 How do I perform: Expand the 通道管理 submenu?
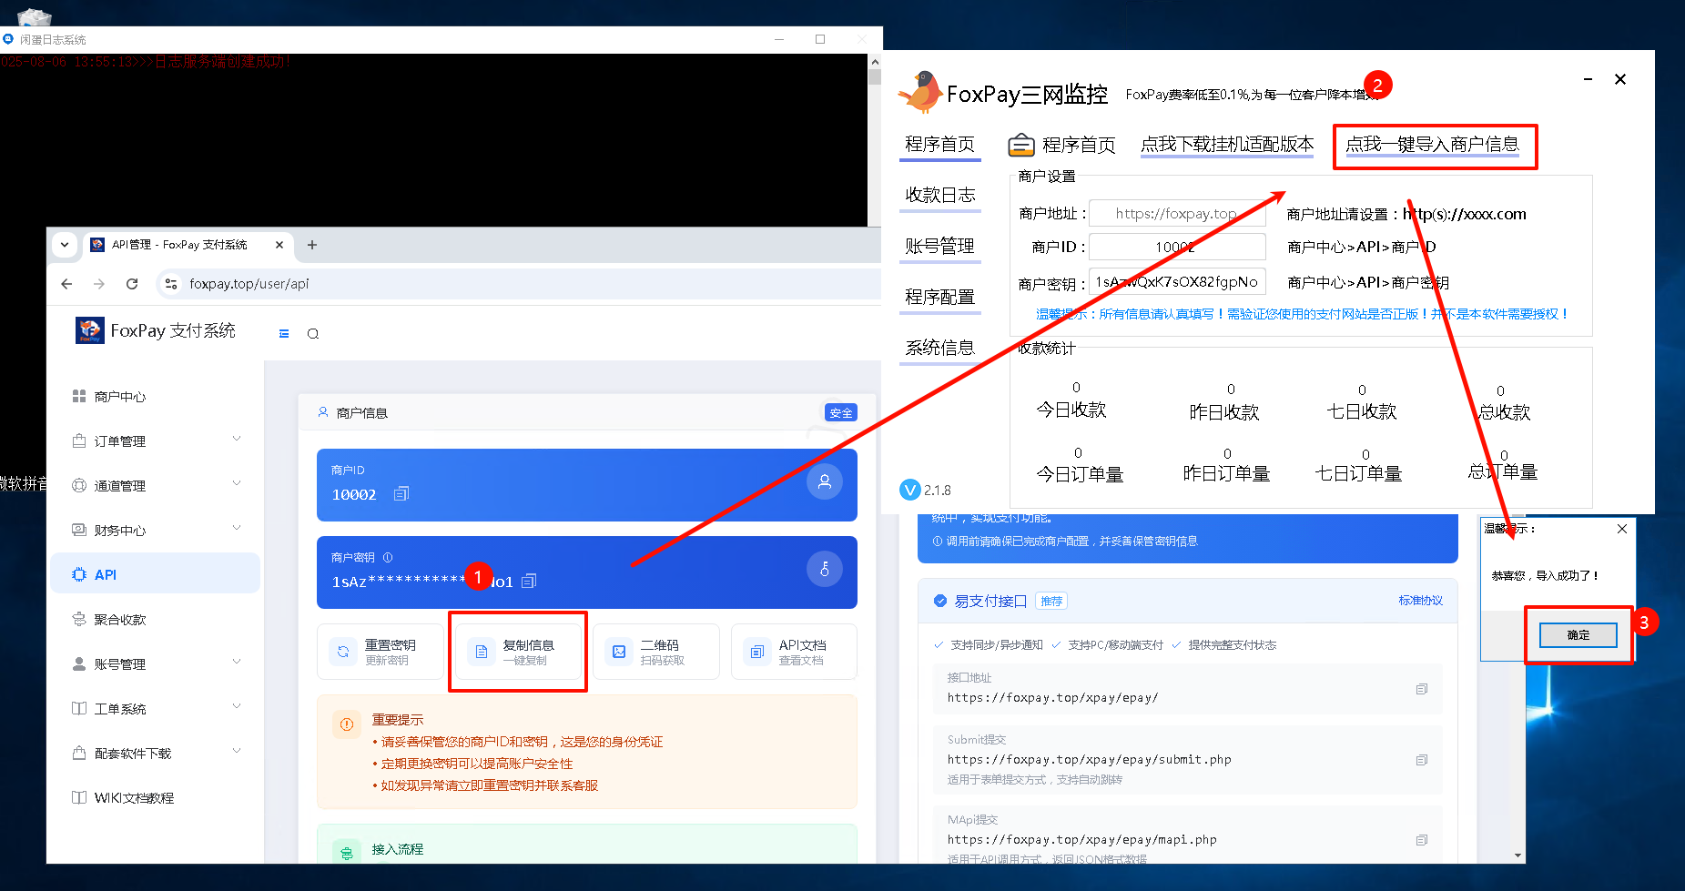(237, 484)
